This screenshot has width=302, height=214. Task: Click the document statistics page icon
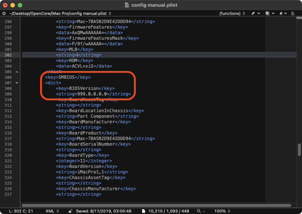pos(144,211)
